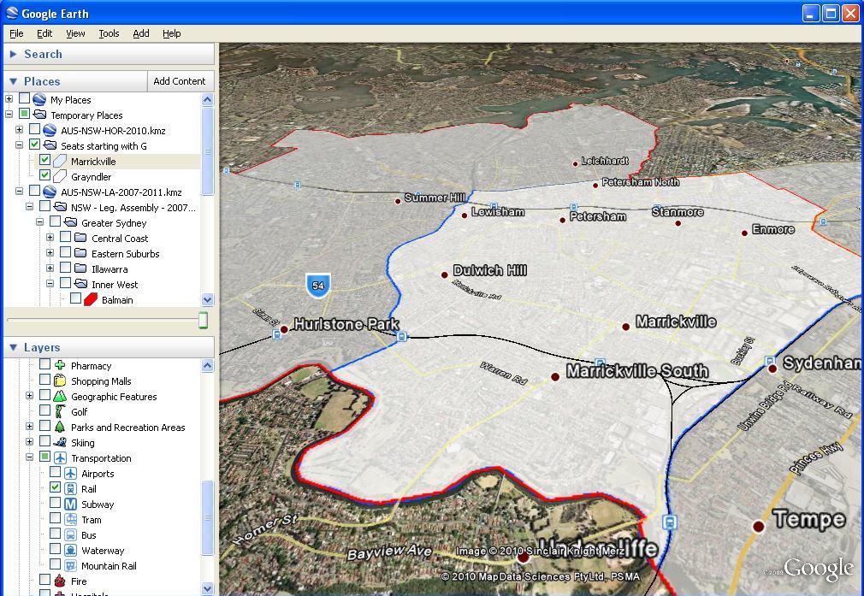Click the Places list scroll down arrow
Image resolution: width=864 pixels, height=596 pixels.
tap(208, 300)
